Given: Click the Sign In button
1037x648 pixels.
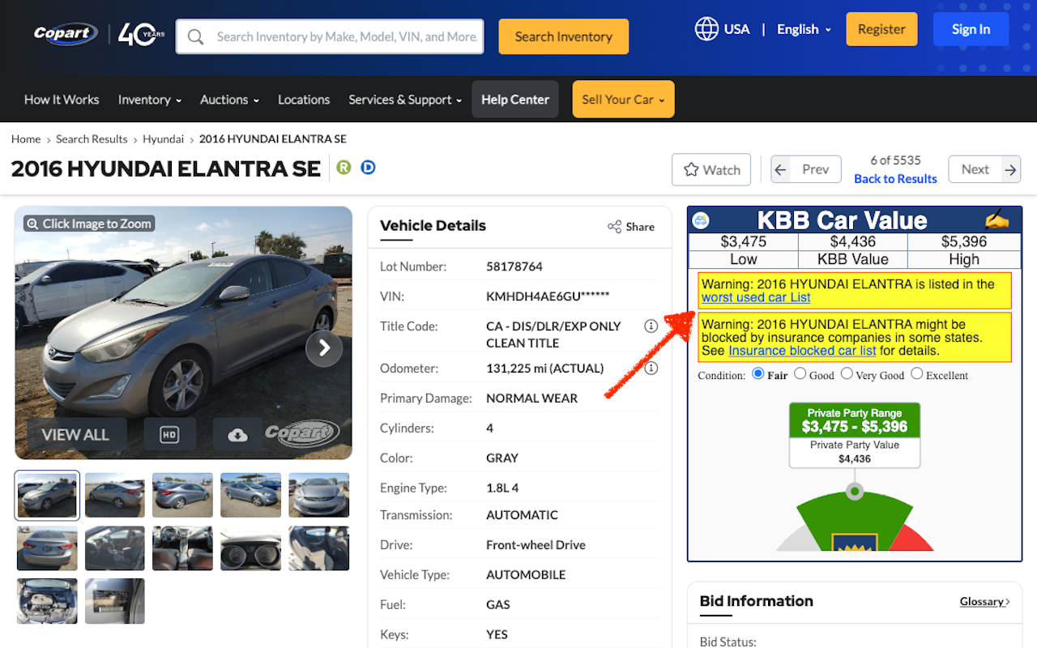Looking at the screenshot, I should click(971, 29).
